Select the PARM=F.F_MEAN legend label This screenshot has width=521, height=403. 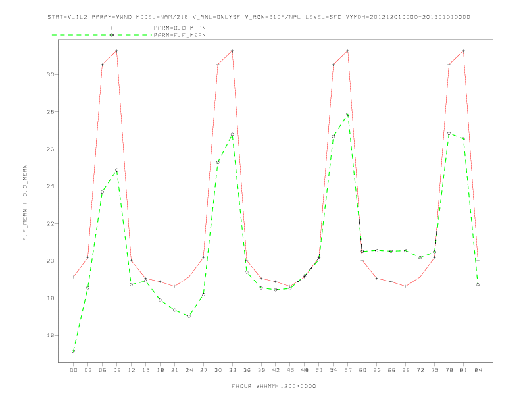(180, 35)
